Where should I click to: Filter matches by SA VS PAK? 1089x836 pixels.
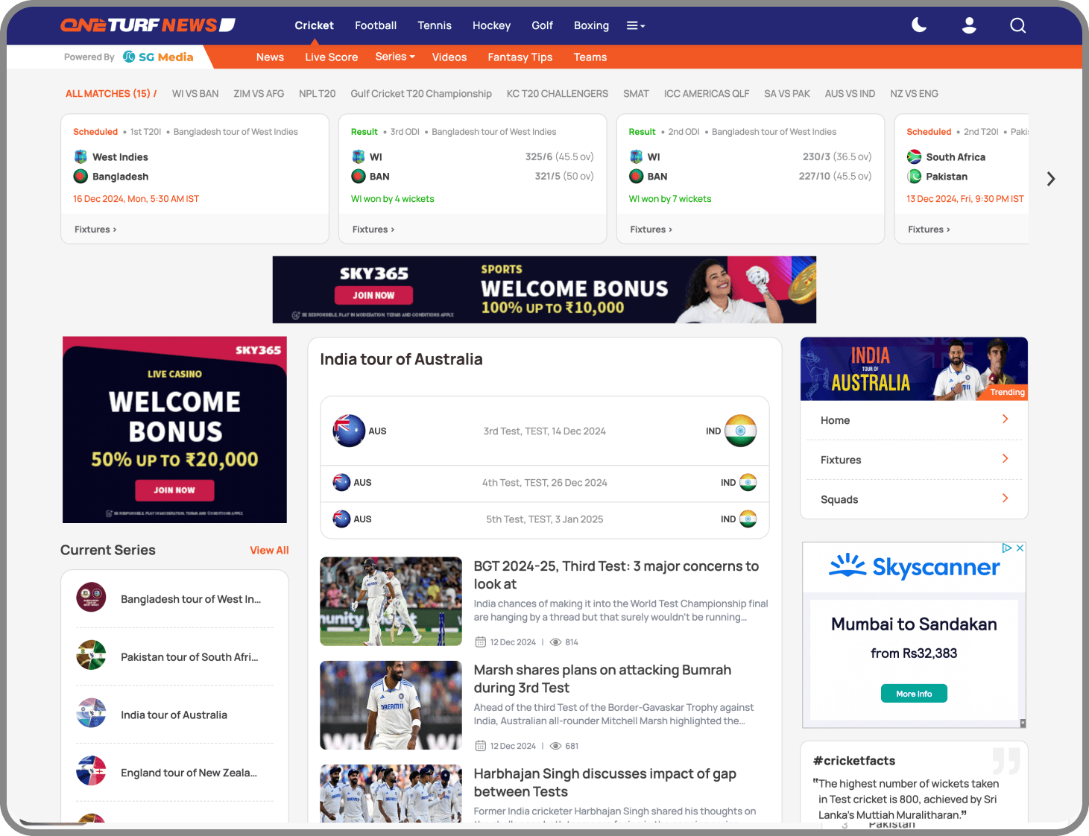pyautogui.click(x=787, y=94)
